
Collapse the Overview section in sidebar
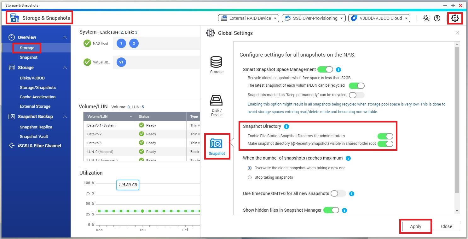tap(65, 37)
